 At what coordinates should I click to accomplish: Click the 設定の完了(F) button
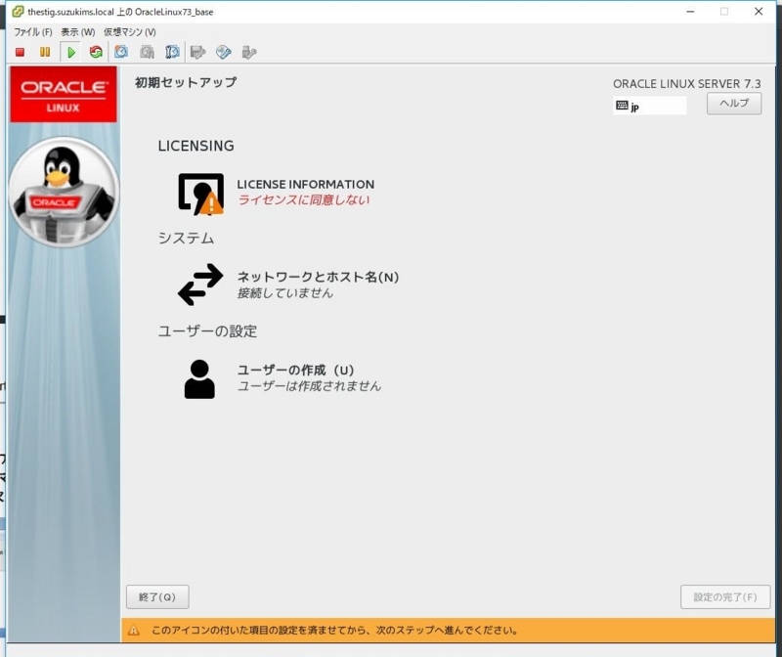point(725,596)
